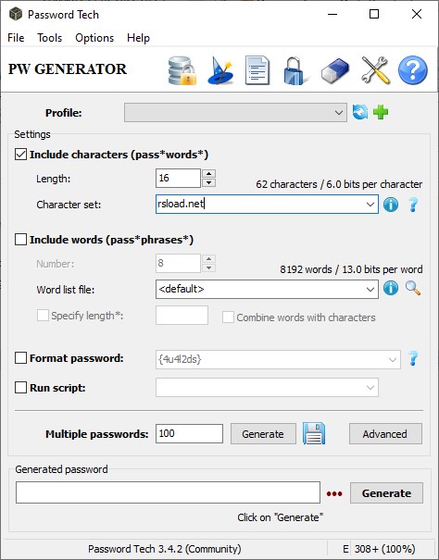Click '62 characters / 6.0 bits per character'
This screenshot has width=439, height=560.
coord(339,184)
